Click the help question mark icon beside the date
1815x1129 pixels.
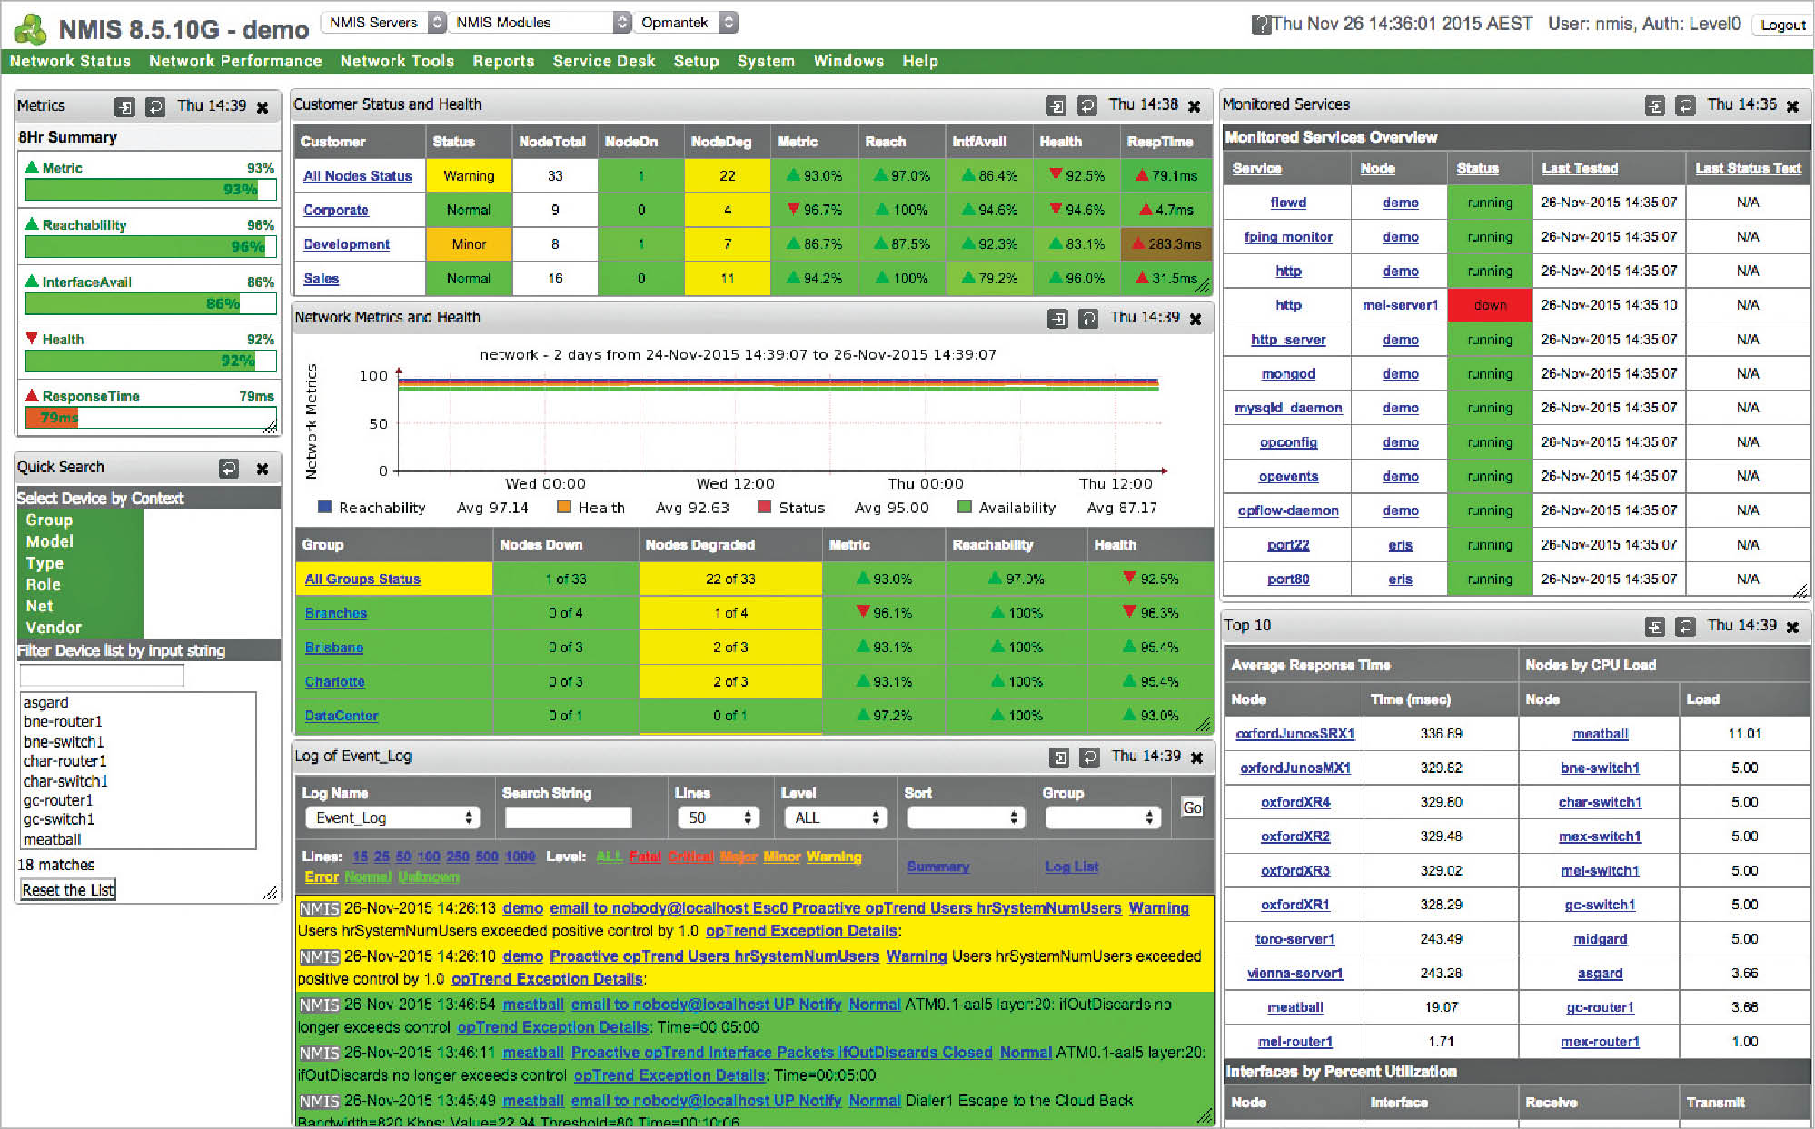(x=1260, y=25)
